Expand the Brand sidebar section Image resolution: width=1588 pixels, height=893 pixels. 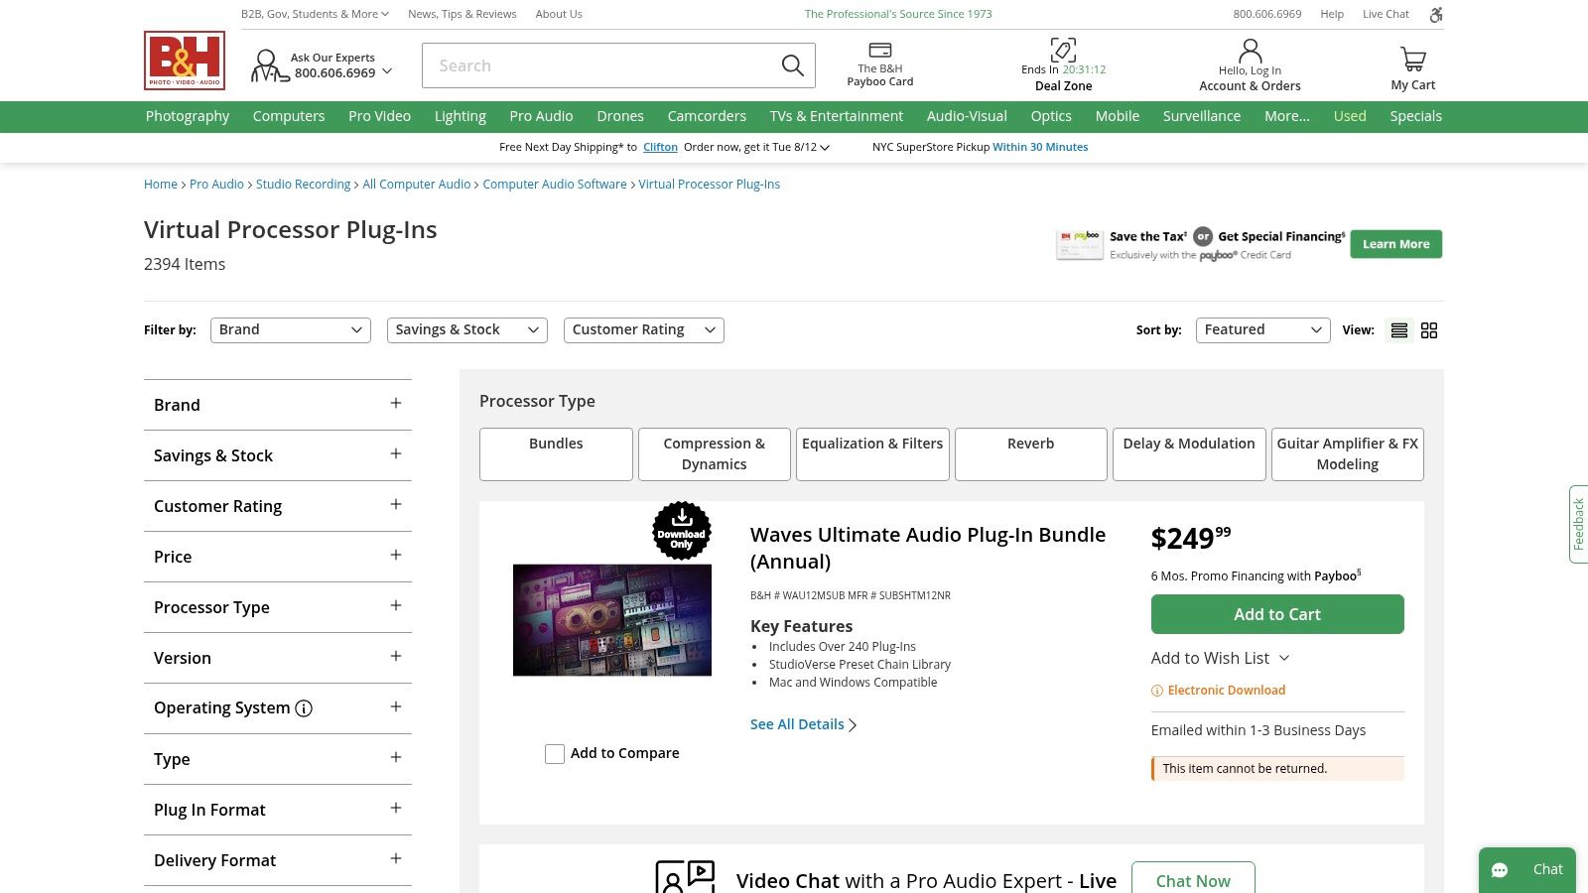pos(278,405)
